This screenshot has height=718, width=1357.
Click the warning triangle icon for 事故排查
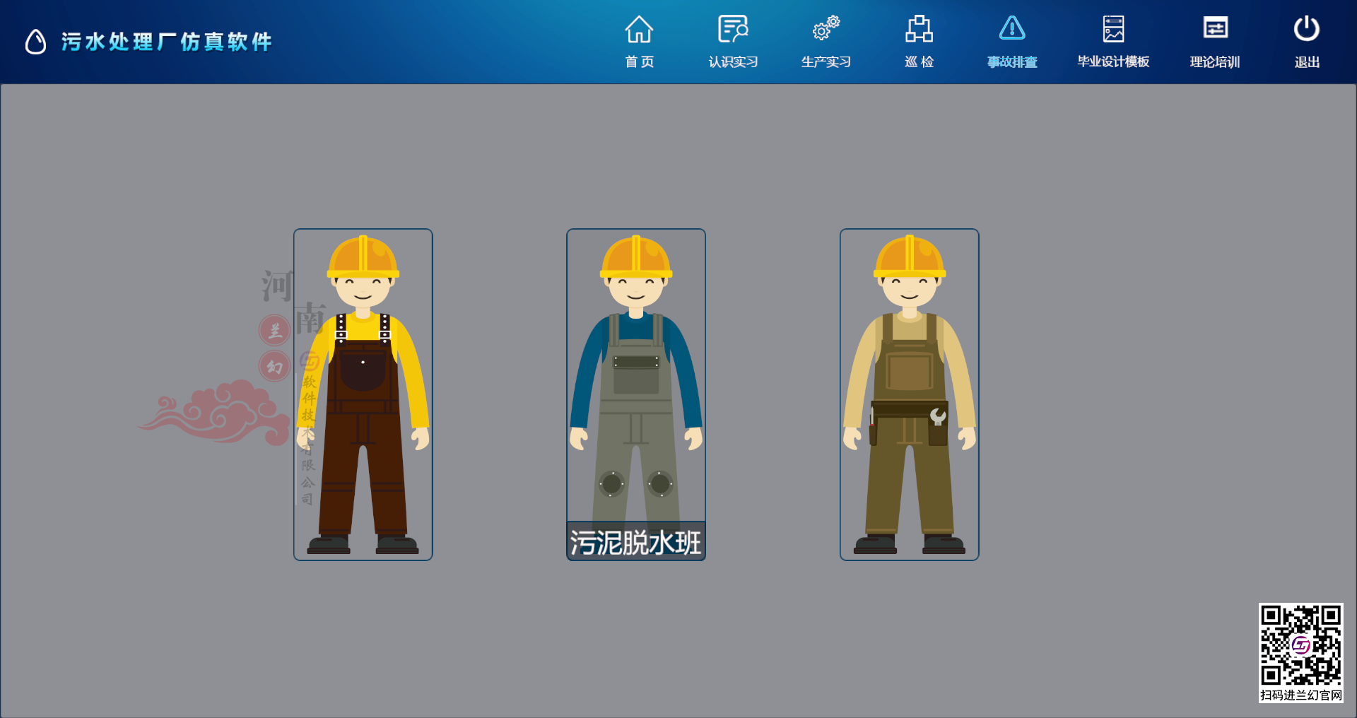tap(1012, 29)
